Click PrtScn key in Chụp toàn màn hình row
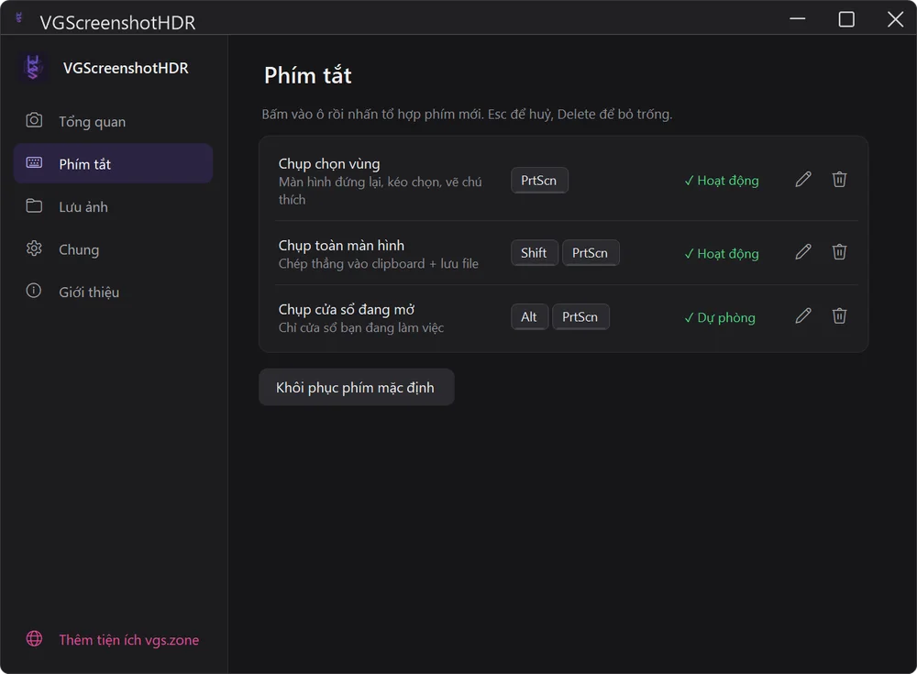This screenshot has width=917, height=674. (x=590, y=253)
